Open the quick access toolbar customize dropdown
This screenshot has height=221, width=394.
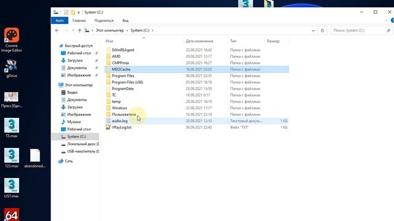point(78,12)
